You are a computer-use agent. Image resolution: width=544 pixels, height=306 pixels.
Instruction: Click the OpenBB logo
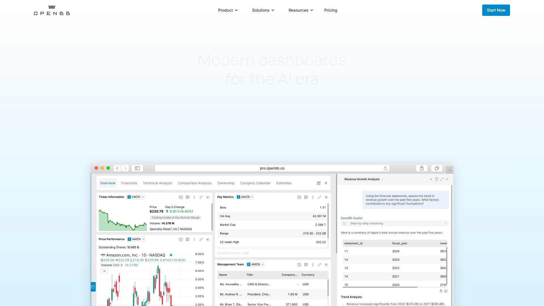(52, 10)
